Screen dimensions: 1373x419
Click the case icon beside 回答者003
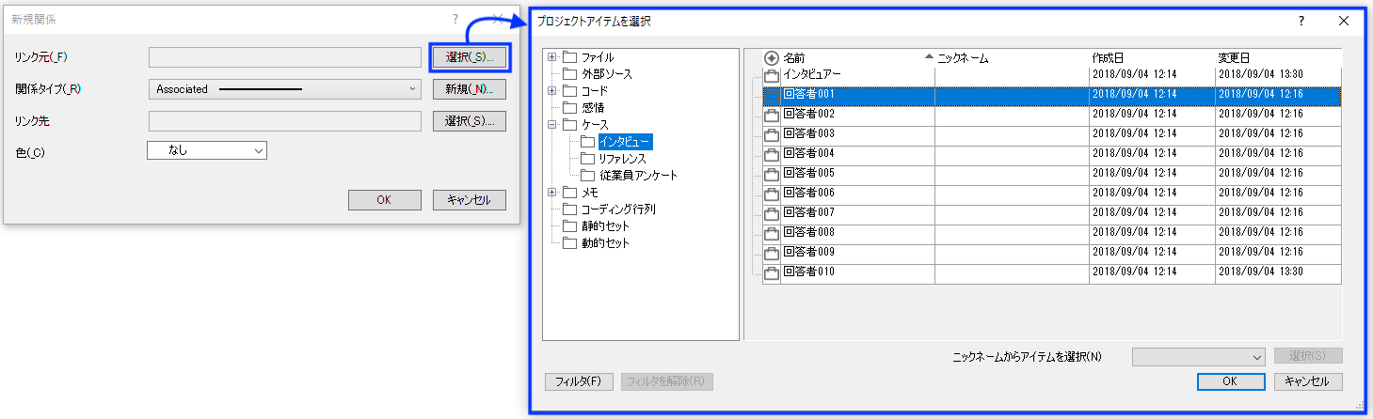[x=772, y=135]
